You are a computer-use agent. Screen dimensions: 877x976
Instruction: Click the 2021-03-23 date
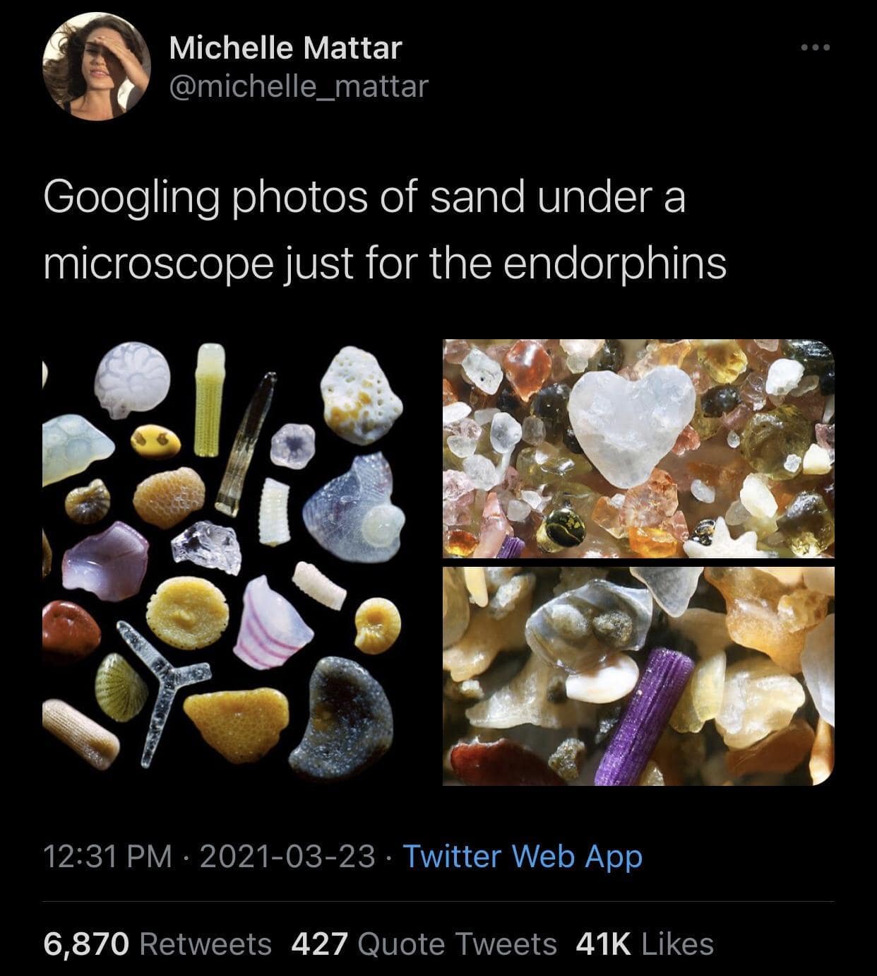[287, 856]
